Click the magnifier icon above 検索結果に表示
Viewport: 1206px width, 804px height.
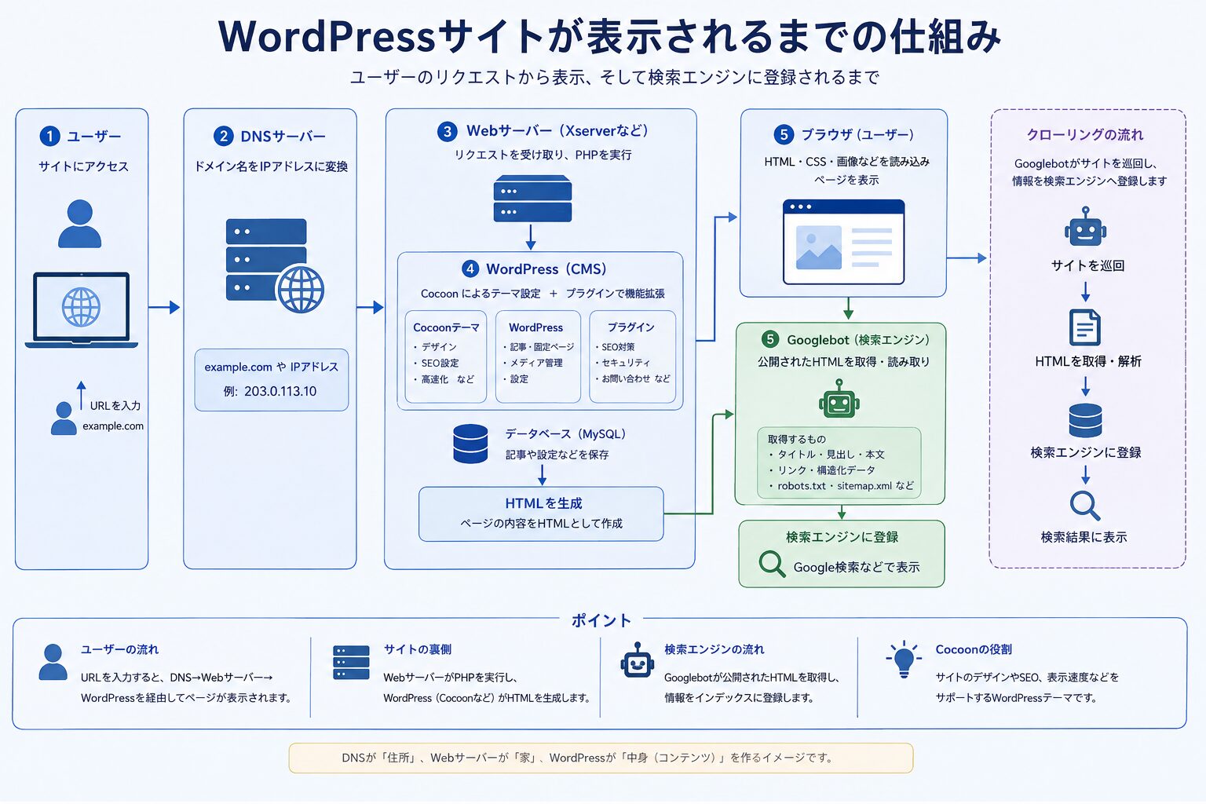1085,506
